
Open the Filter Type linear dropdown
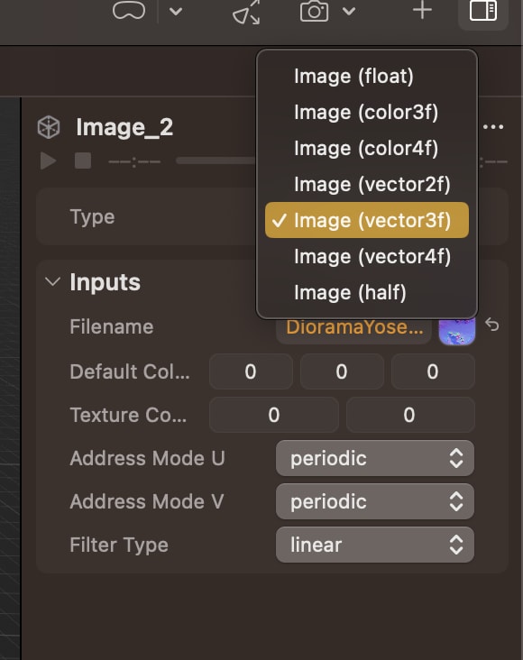pyautogui.click(x=375, y=545)
